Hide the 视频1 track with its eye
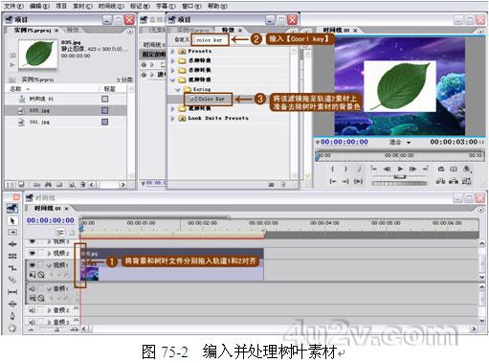 click(33, 265)
